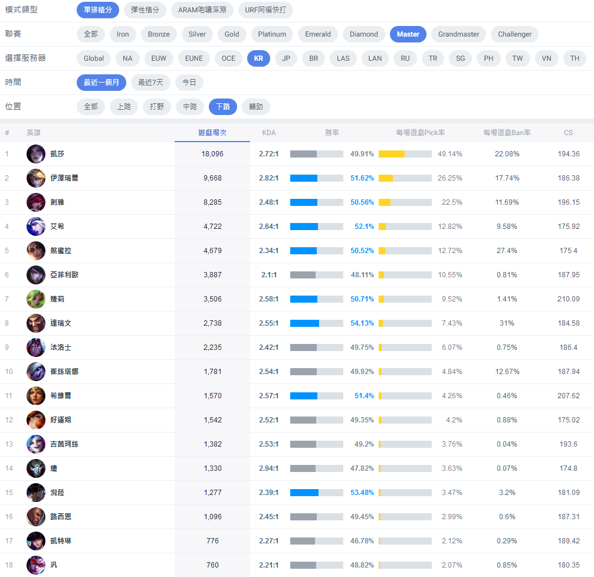Set time range to 今日
Image resolution: width=594 pixels, height=577 pixels.
(189, 83)
